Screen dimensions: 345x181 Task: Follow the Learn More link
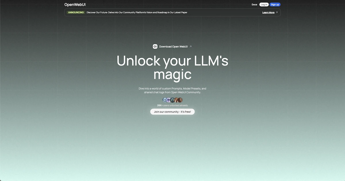(268, 13)
